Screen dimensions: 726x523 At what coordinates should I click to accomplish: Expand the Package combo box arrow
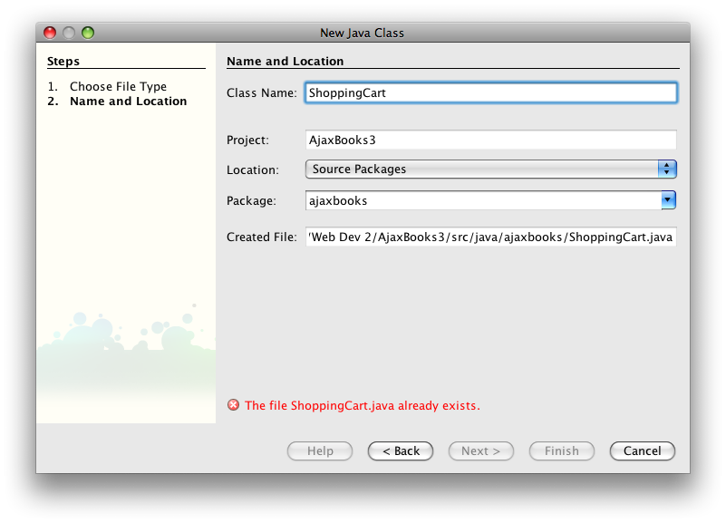(668, 200)
